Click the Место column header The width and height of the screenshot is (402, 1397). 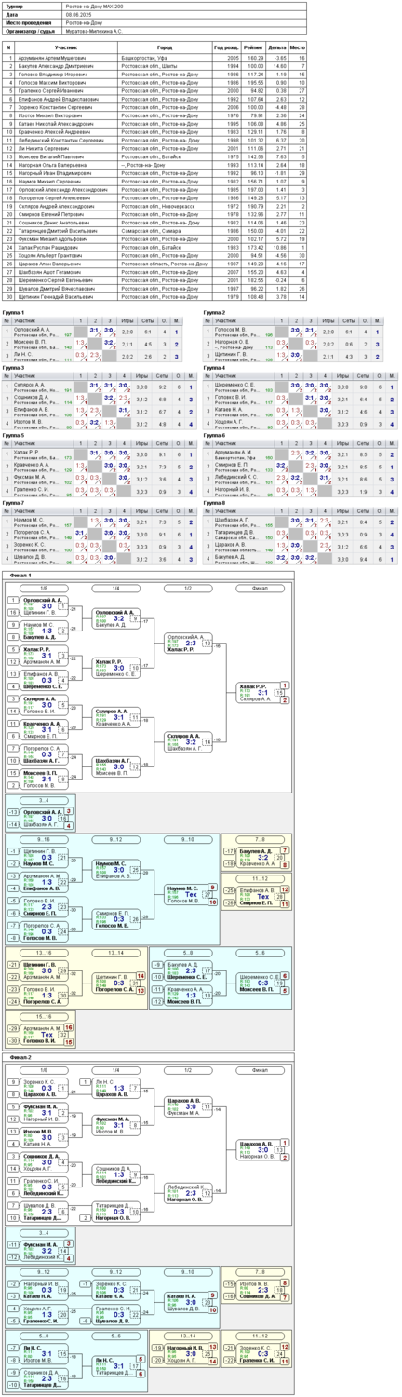pyautogui.click(x=298, y=47)
